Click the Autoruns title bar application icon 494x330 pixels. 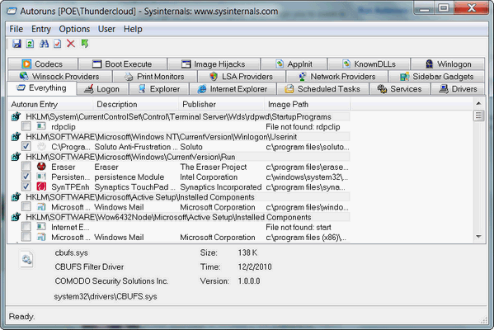point(12,12)
